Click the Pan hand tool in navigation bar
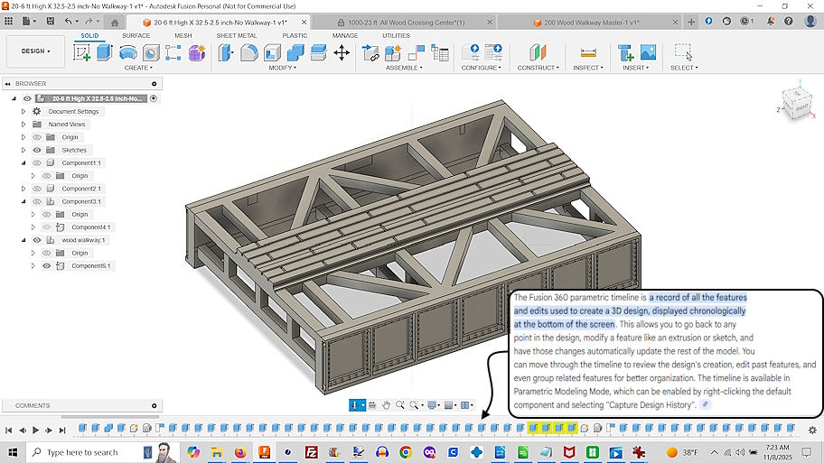This screenshot has width=824, height=463. (386, 405)
